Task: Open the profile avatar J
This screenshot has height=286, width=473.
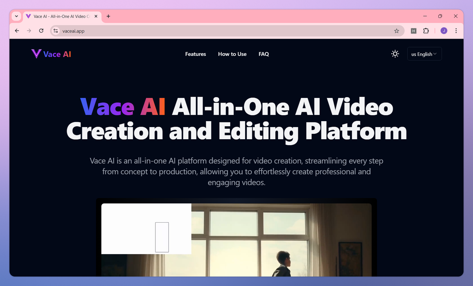Action: point(443,31)
